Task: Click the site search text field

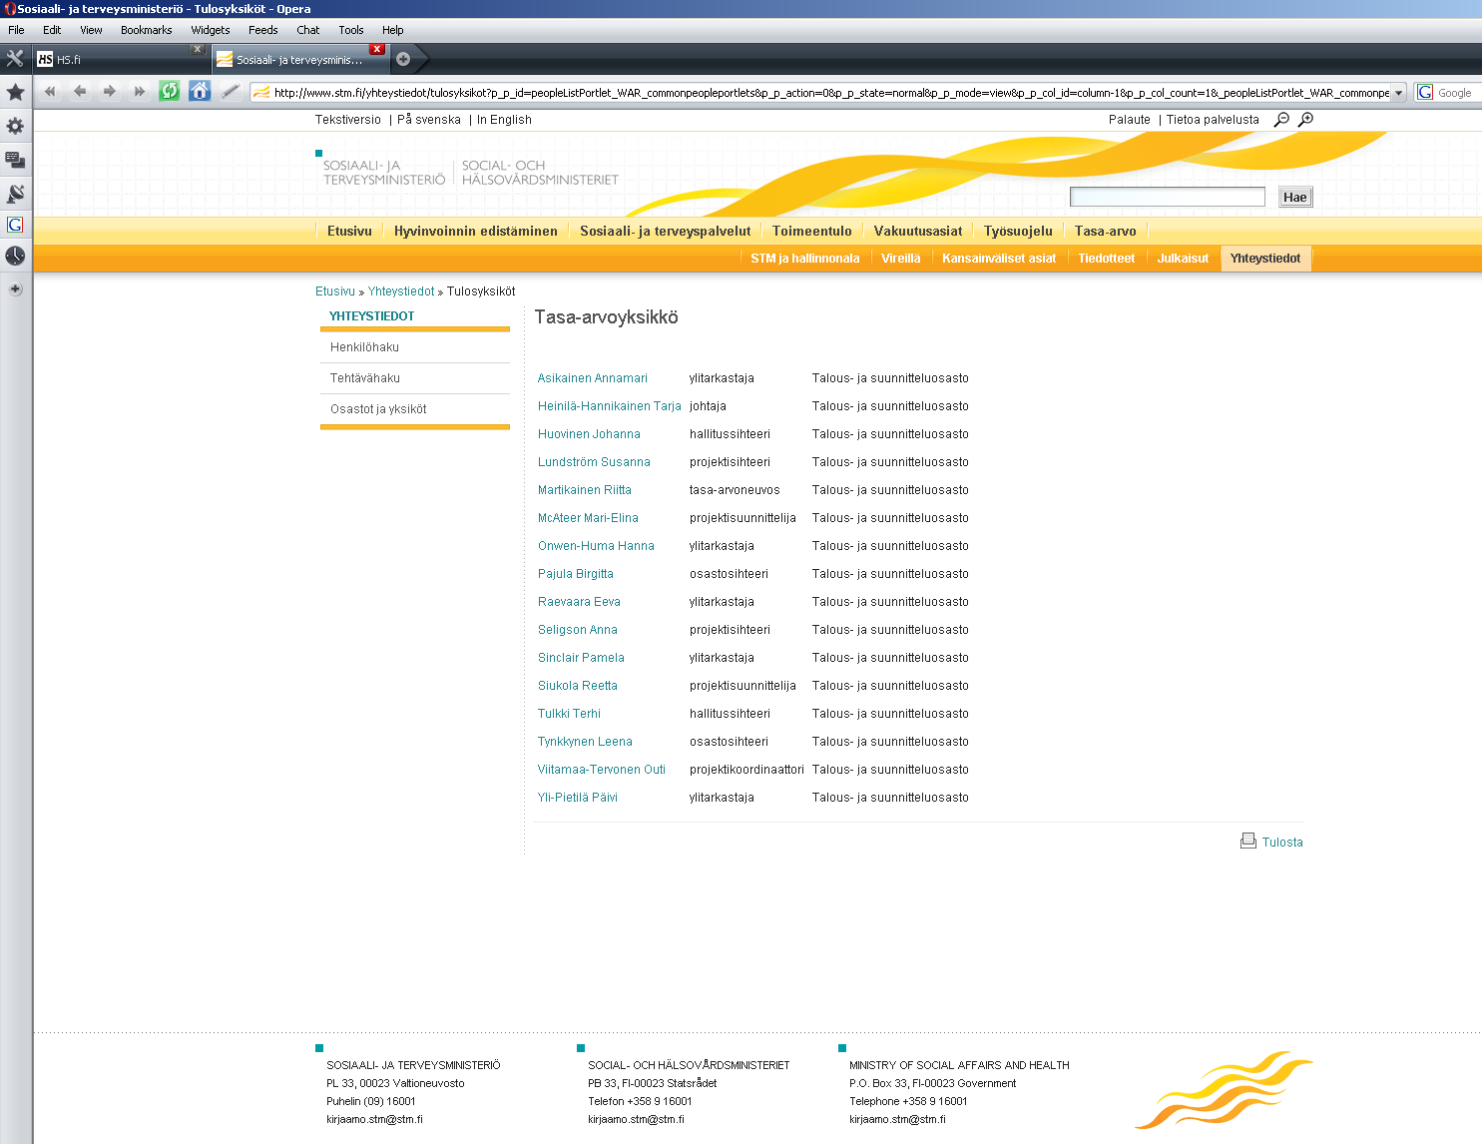Action: pyautogui.click(x=1167, y=197)
